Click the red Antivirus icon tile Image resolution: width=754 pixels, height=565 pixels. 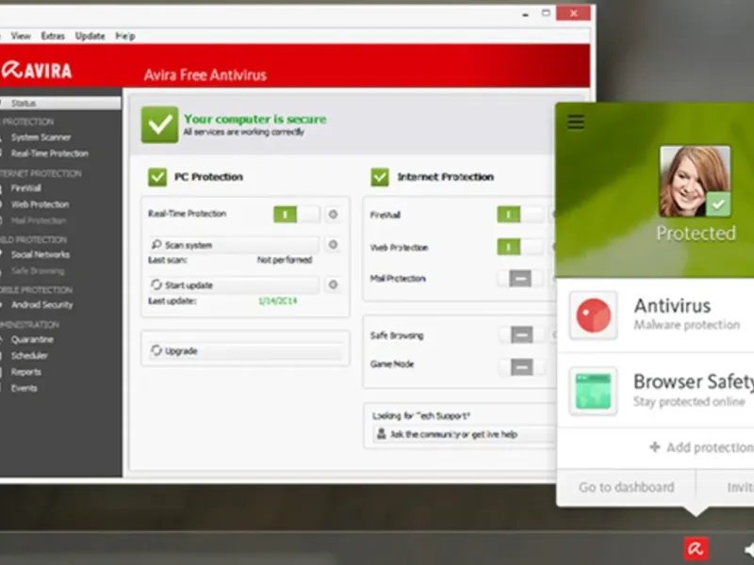(x=594, y=315)
